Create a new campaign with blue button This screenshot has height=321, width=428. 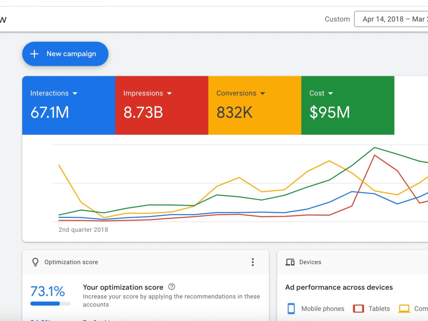(65, 54)
